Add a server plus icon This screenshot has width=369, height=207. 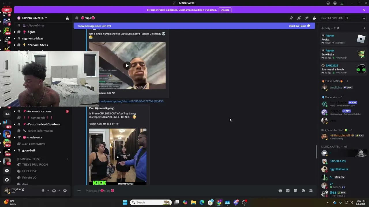pyautogui.click(x=7, y=170)
